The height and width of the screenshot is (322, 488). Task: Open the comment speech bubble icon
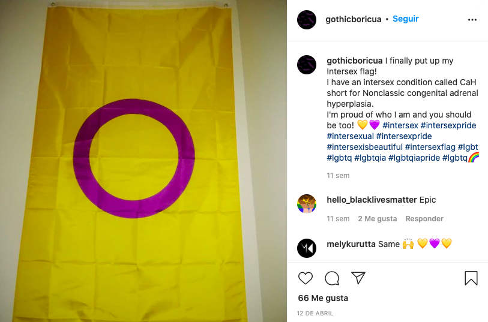(x=332, y=278)
